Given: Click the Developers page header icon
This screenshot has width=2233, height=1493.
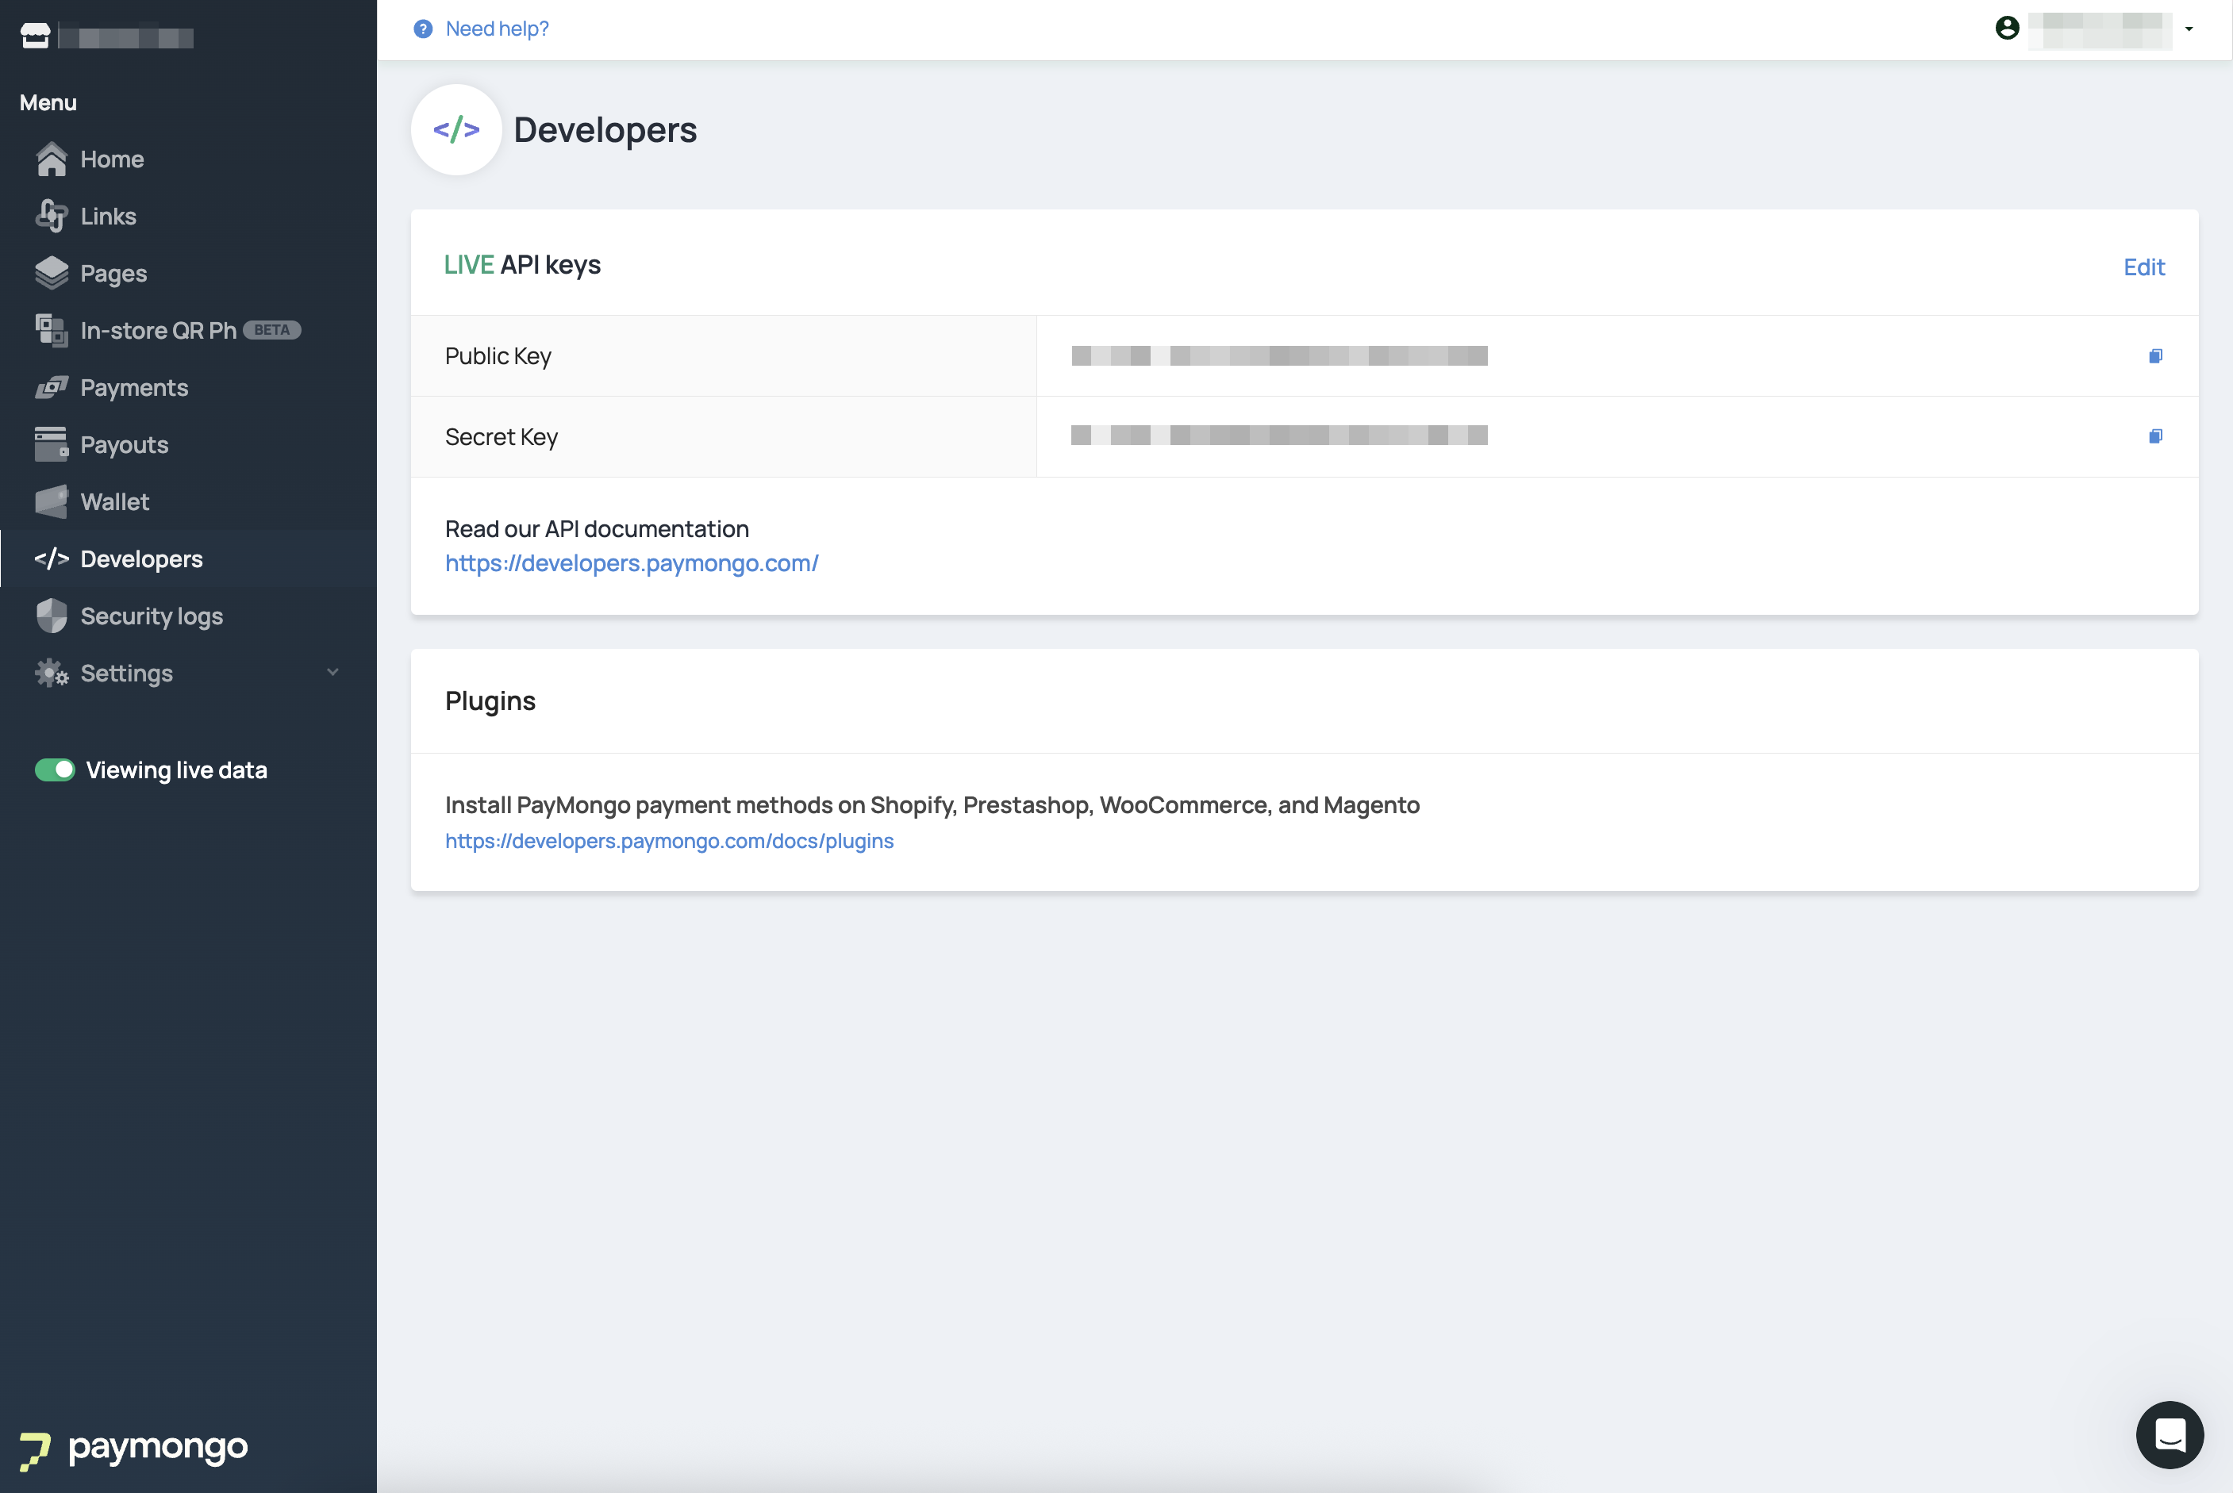Looking at the screenshot, I should tap(456, 129).
